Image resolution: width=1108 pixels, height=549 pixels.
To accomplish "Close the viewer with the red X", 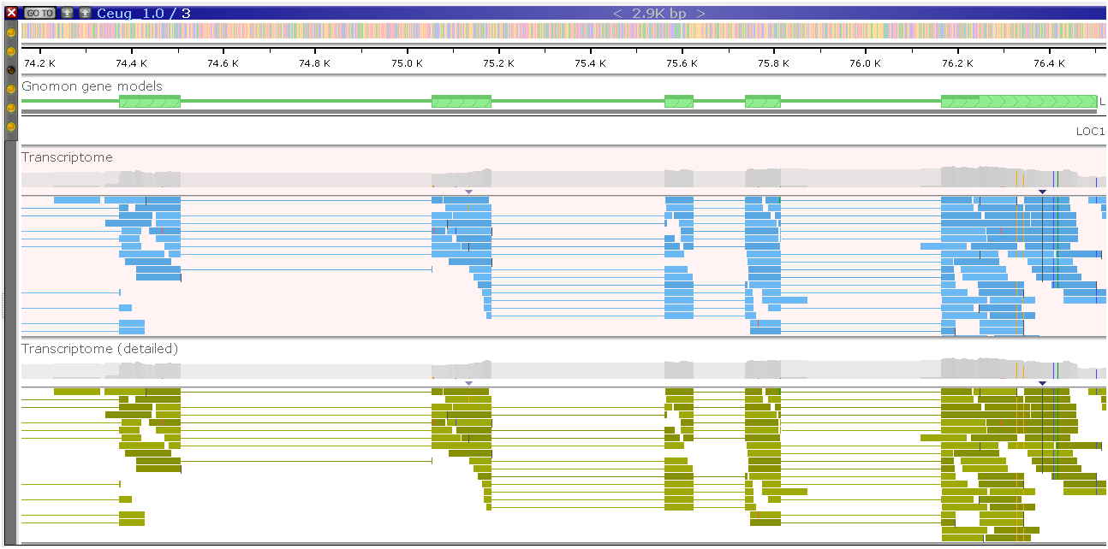I will click(x=11, y=13).
